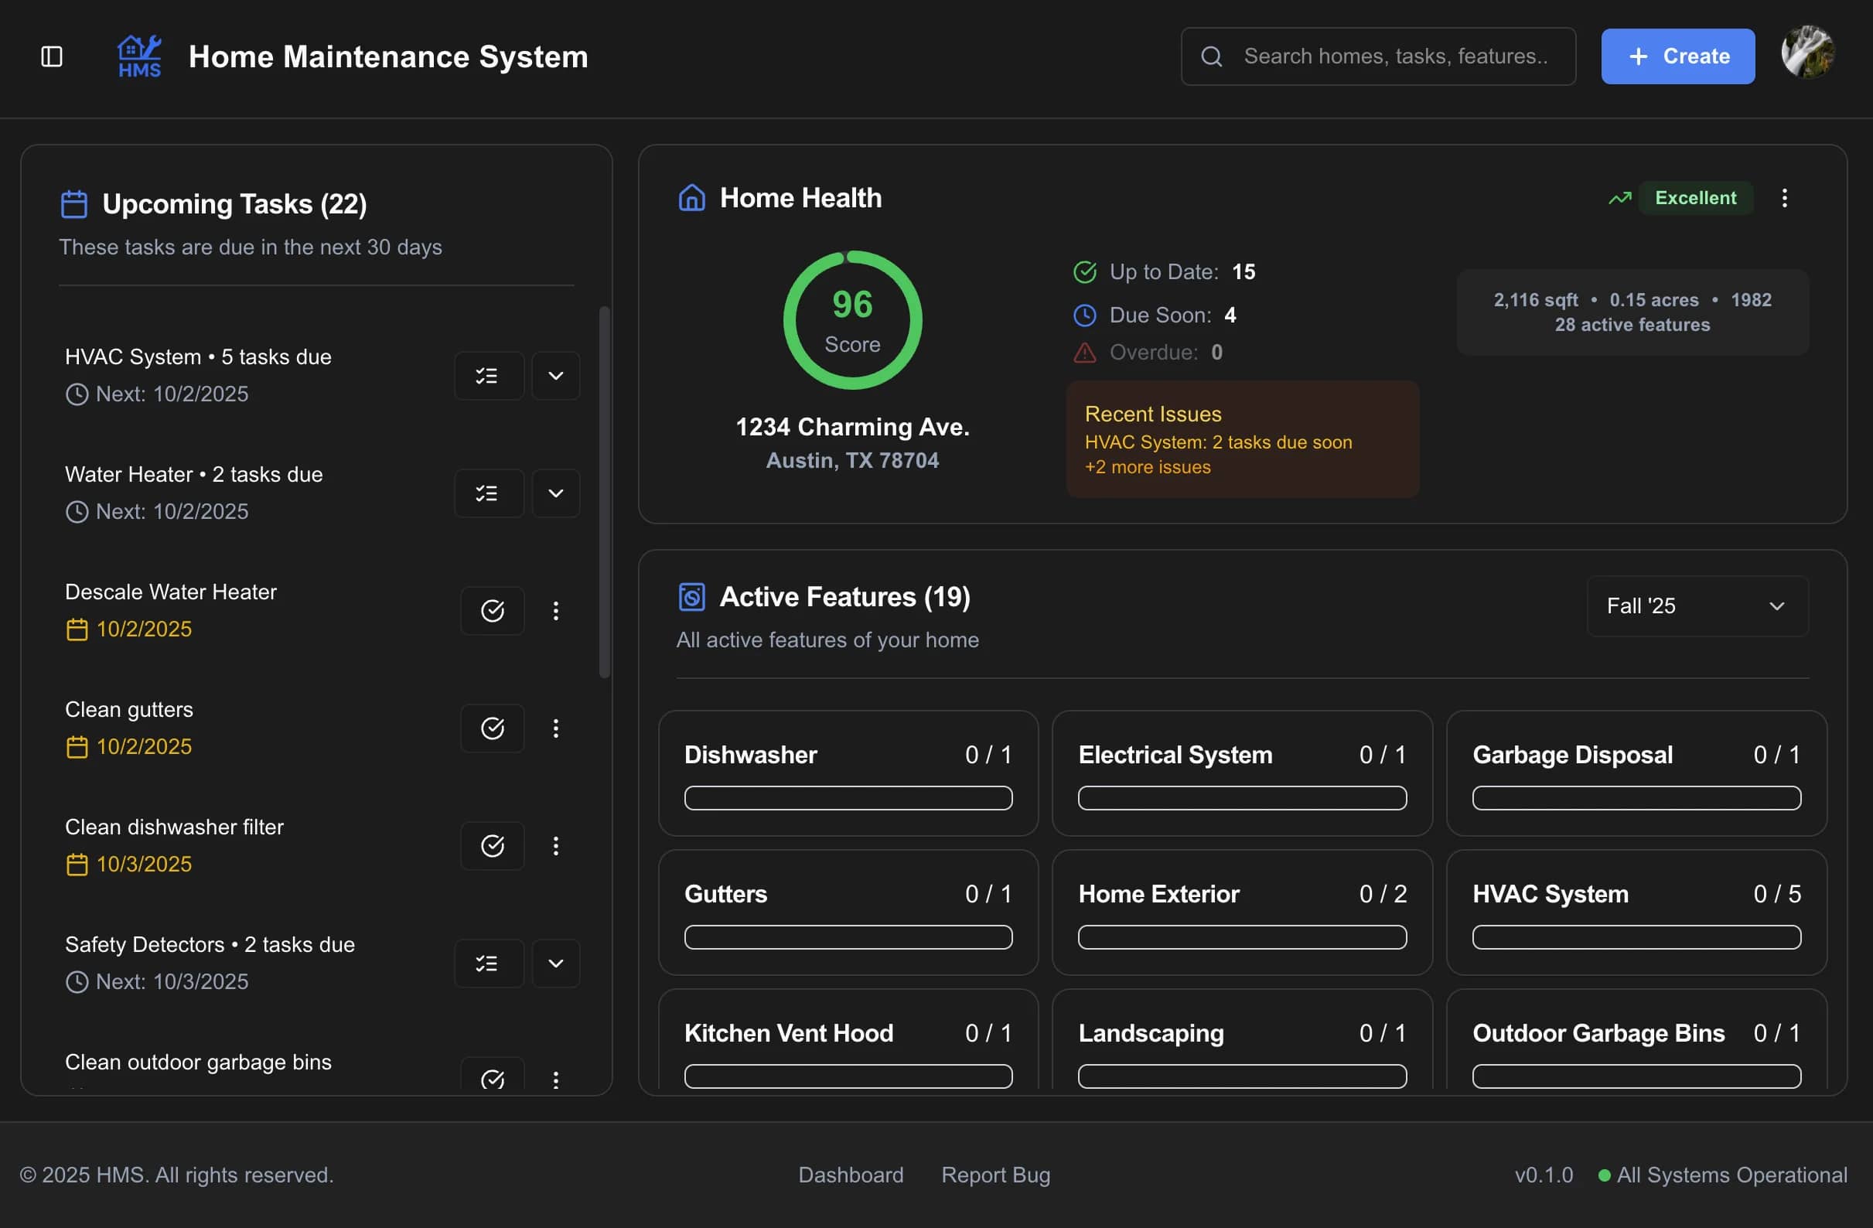This screenshot has height=1228, width=1873.
Task: Click Austin, TX 78704 text
Action: click(x=852, y=461)
